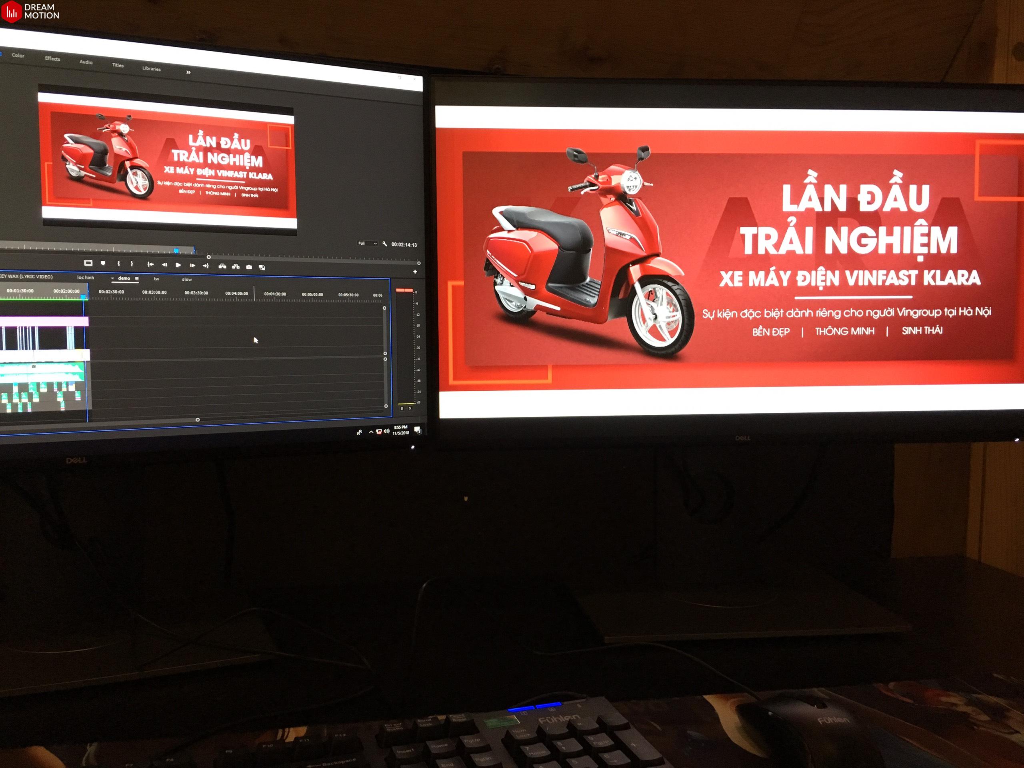The image size is (1024, 768).
Task: Click the Mark In bracket icon
Action: (x=118, y=264)
